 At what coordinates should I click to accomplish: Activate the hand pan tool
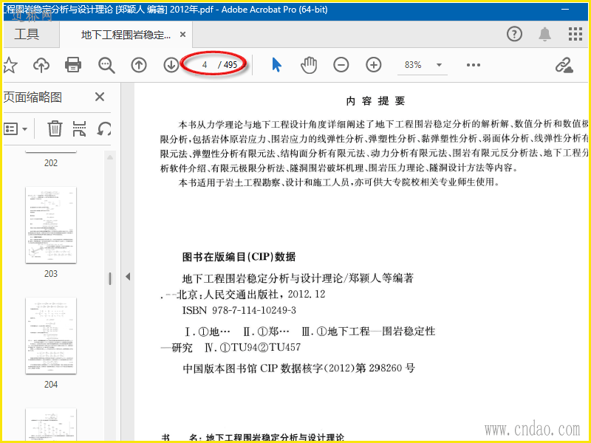coord(309,65)
